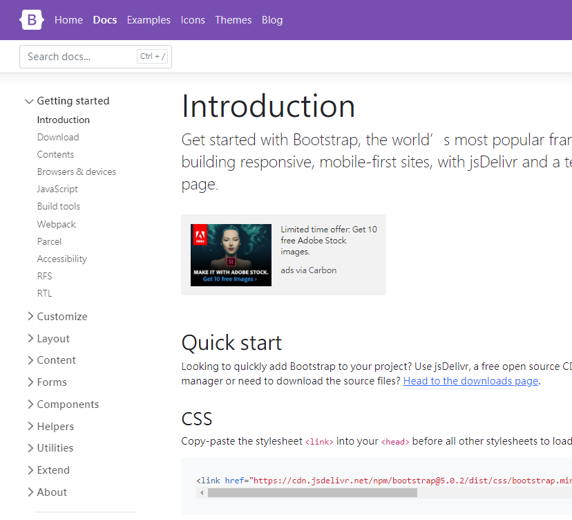This screenshot has height=520, width=572.
Task: Open the Icons nav link
Action: click(193, 20)
